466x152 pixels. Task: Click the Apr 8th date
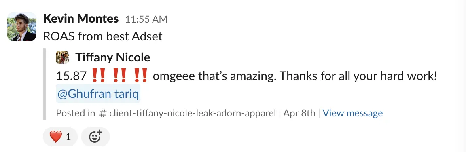coord(299,113)
